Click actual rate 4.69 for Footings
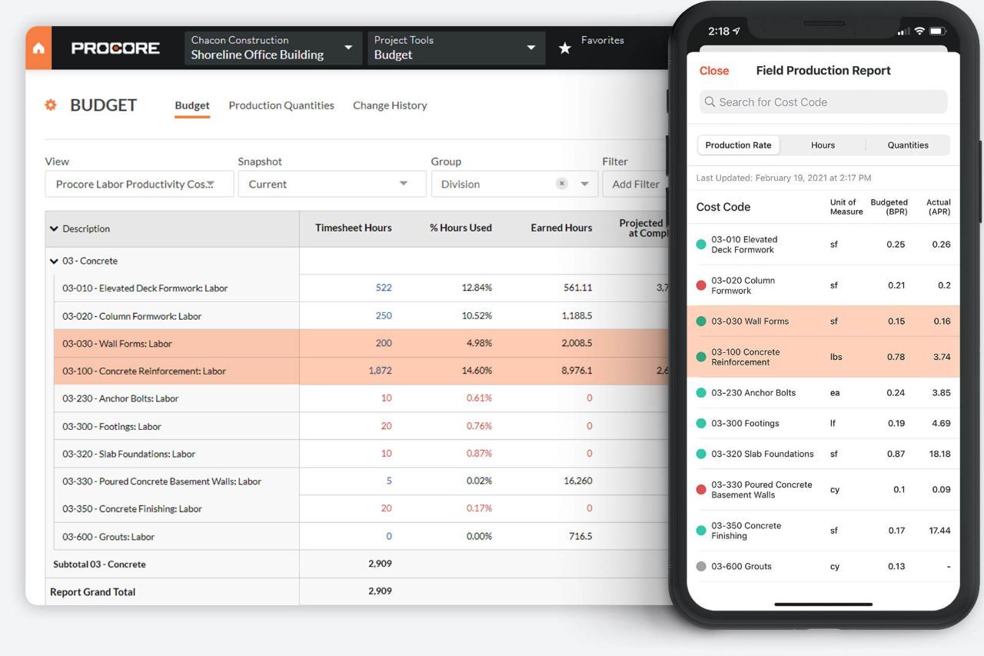The image size is (984, 656). point(941,424)
